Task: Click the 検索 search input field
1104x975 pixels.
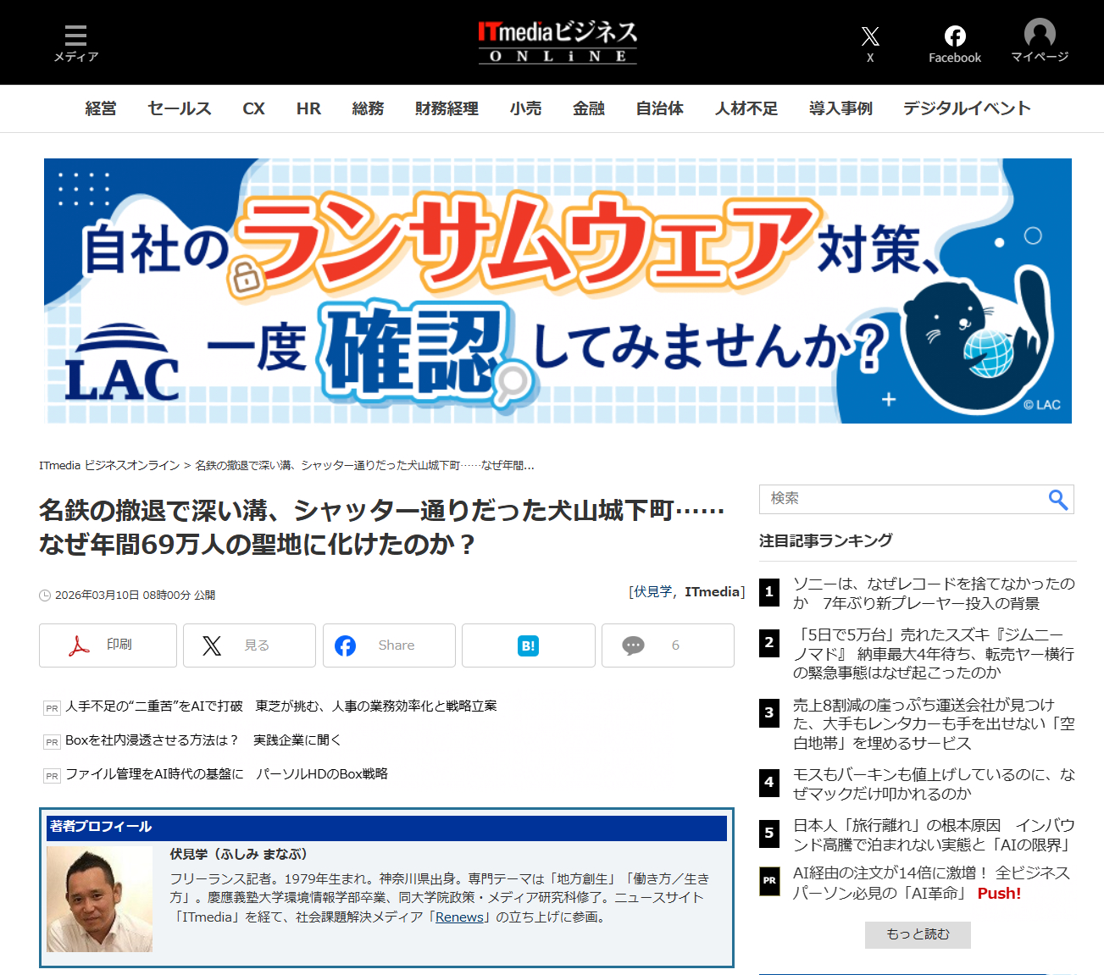Action: point(902,499)
